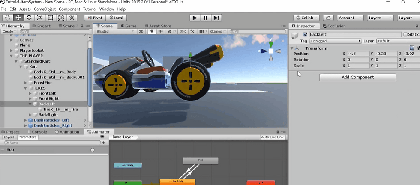This screenshot has width=420, height=185.
Task: Open Transform preset settings icon
Action: (418, 48)
